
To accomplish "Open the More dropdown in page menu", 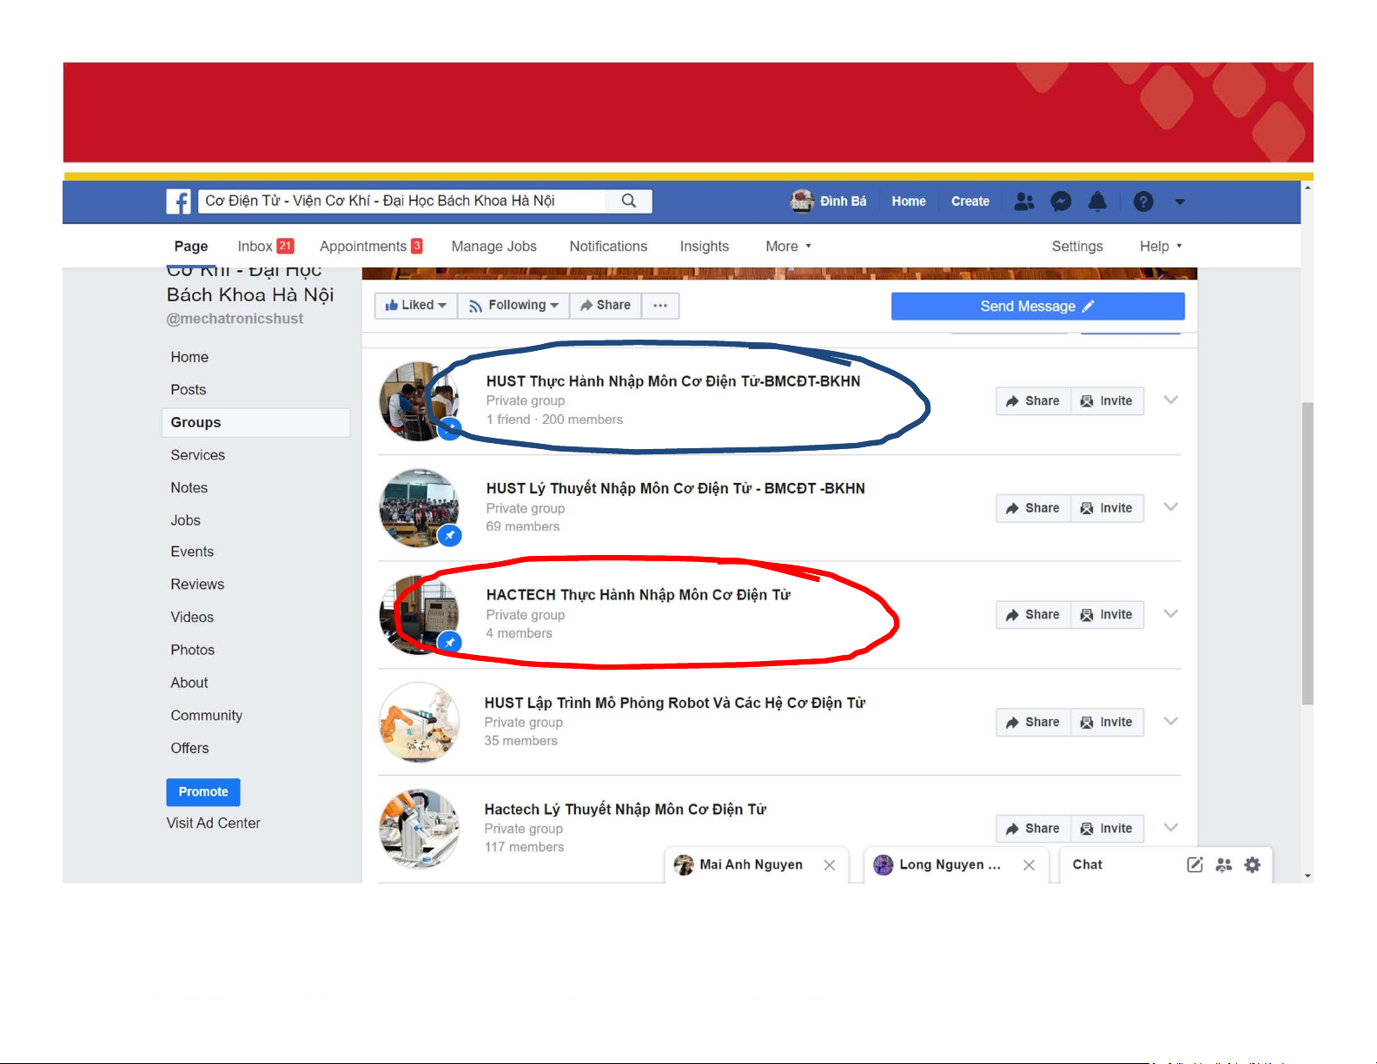I will click(x=788, y=247).
